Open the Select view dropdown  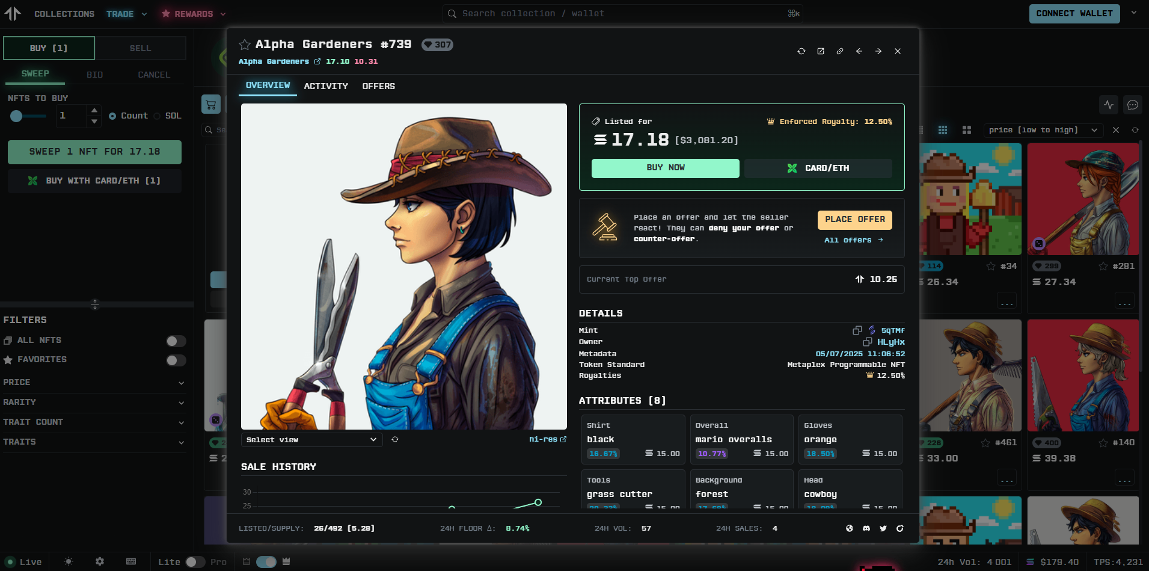coord(311,440)
